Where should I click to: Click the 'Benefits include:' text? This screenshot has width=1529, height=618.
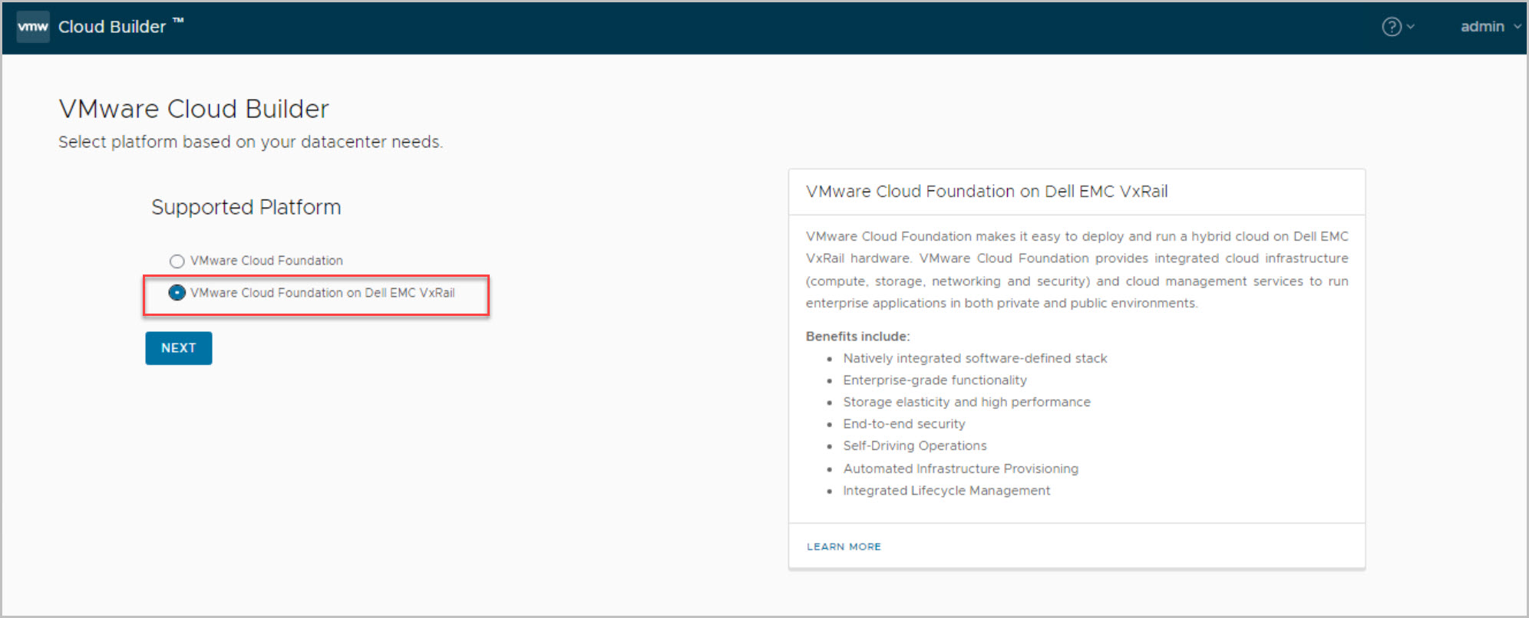[x=857, y=337]
